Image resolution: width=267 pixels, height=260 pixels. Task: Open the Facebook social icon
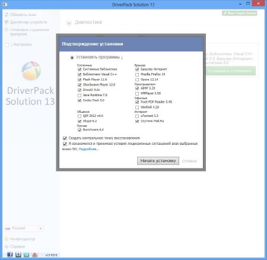[9, 255]
